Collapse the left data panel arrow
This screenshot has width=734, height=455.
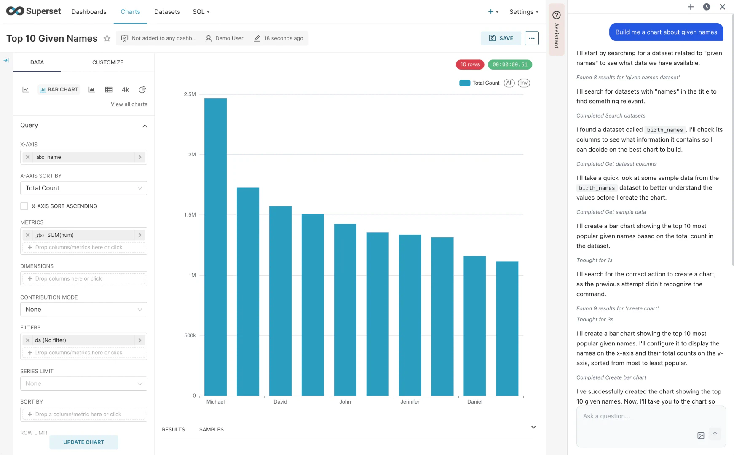6,60
